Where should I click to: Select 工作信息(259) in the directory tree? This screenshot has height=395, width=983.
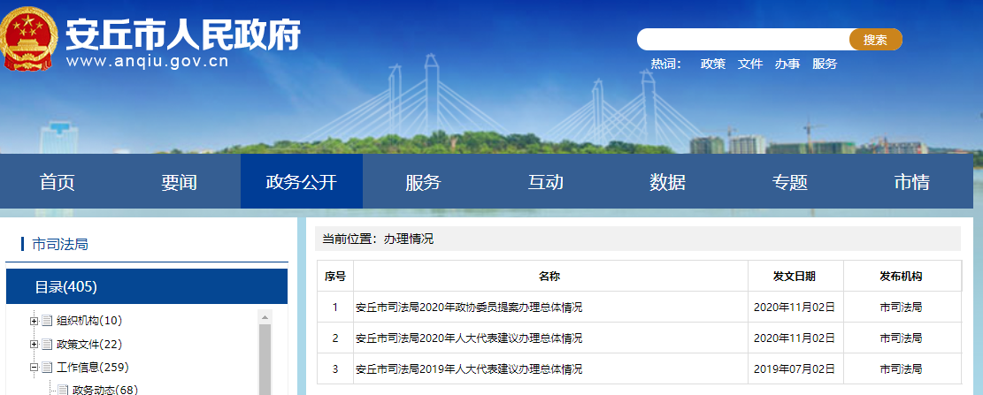pyautogui.click(x=92, y=368)
